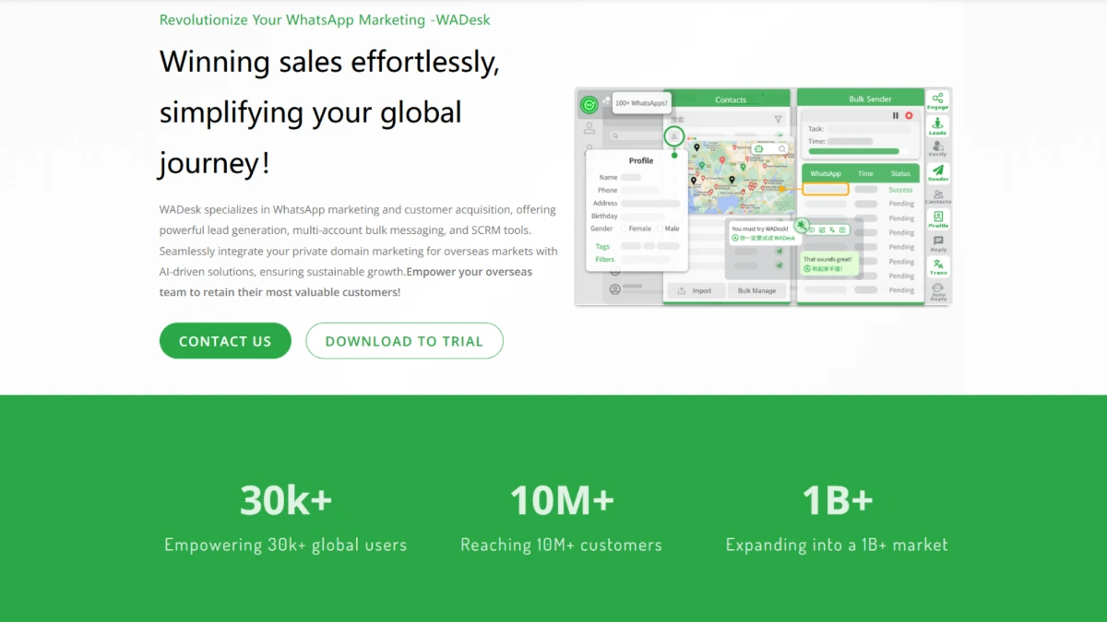Screen dimensions: 1107x622
Task: Click the 'Success' status text
Action: [900, 190]
